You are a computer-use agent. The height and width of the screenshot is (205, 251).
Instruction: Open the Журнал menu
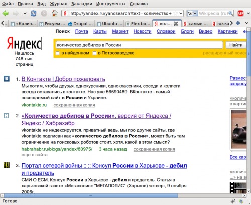(59, 4)
